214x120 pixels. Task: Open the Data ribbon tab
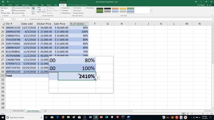(x=42, y=5)
